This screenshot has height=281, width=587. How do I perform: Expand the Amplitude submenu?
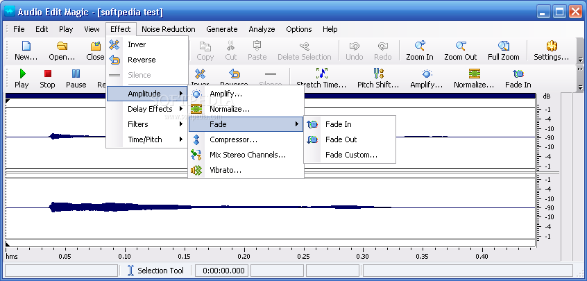pos(147,94)
